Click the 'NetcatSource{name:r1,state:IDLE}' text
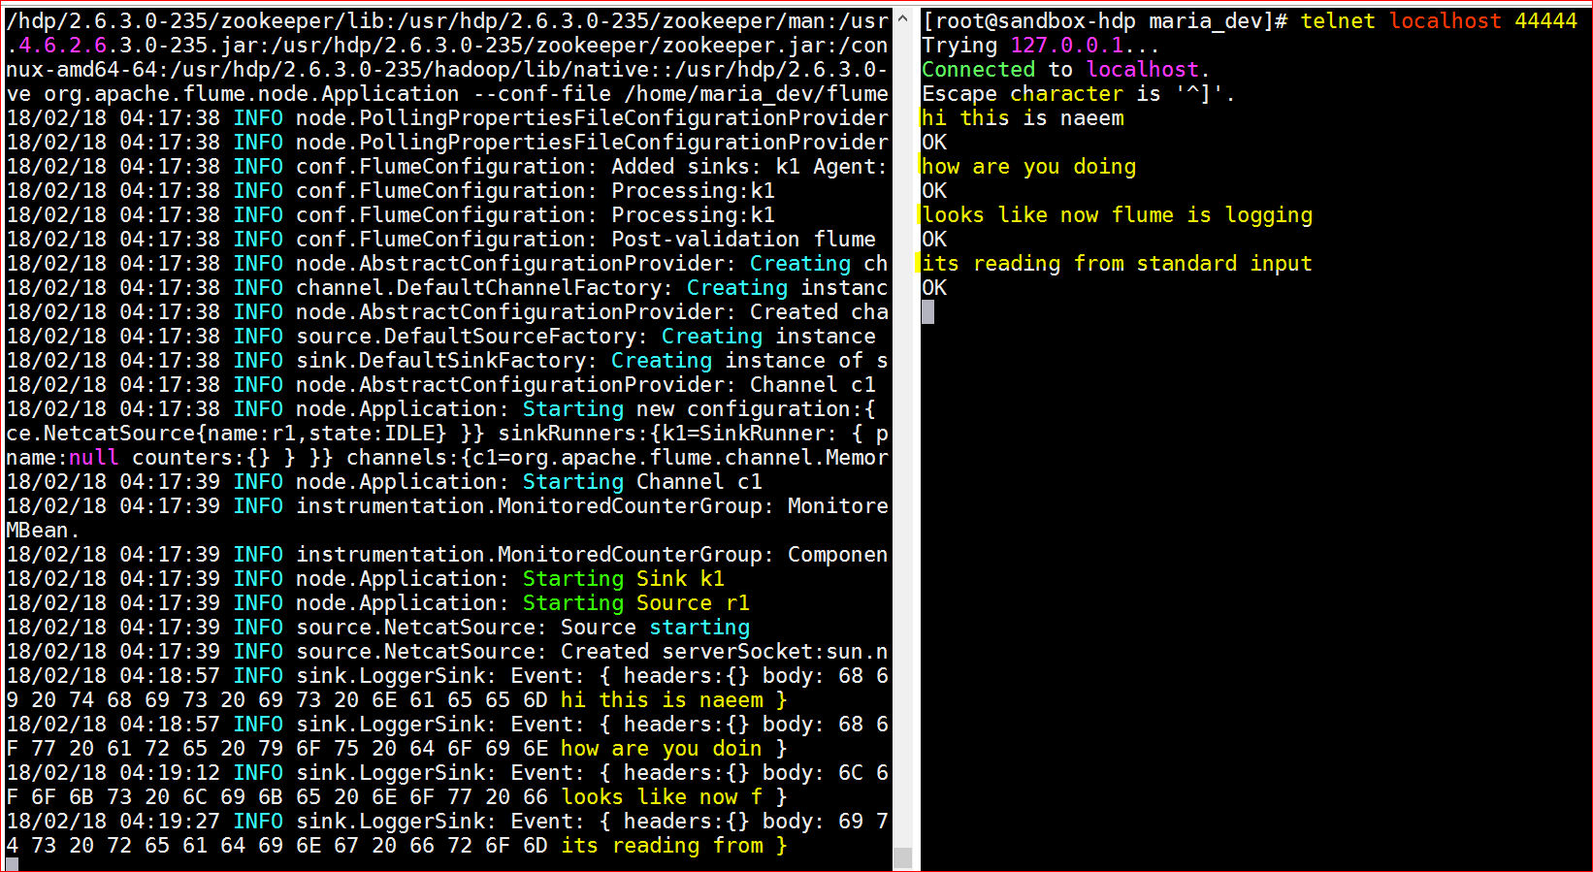The width and height of the screenshot is (1593, 872). (x=244, y=433)
